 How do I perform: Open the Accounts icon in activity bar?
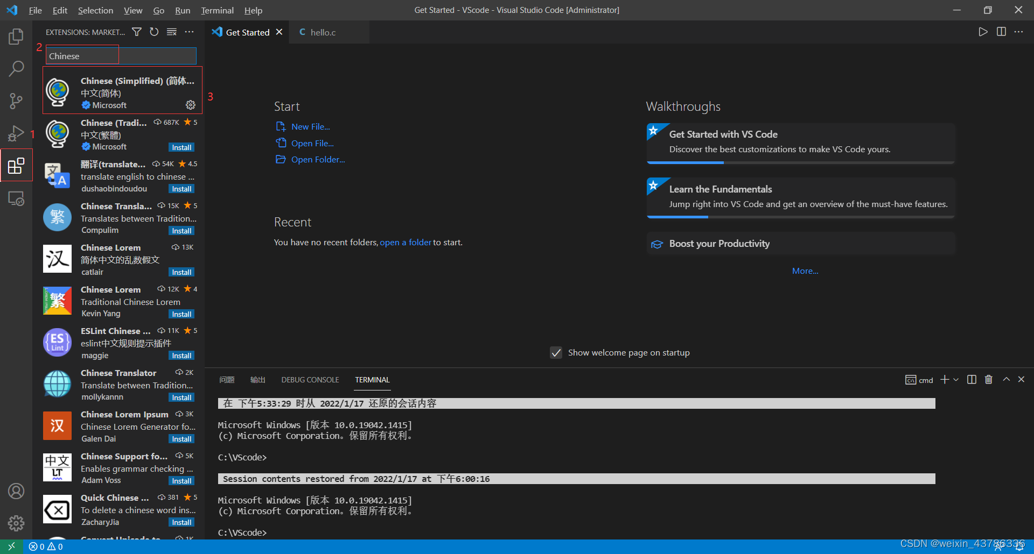coord(16,491)
